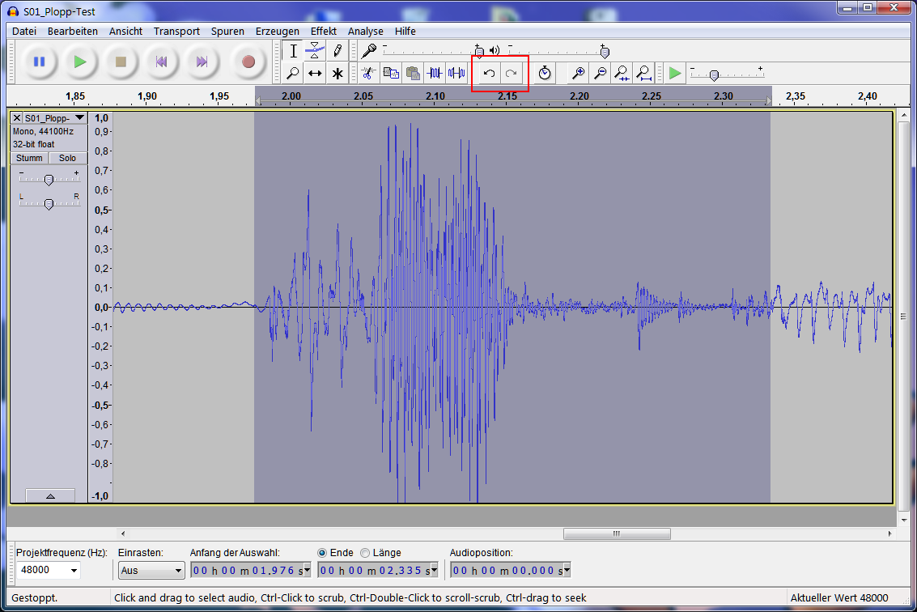Open the Einrasten Aus dropdown

coord(151,571)
